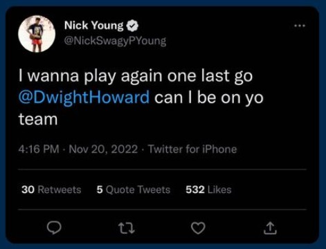Screen dimensions: 326x249
Task: Click the Twitter for iPhone source label
Action: [x=192, y=149]
